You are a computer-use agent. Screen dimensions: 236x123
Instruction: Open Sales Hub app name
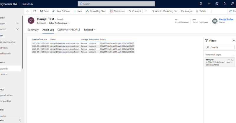click(27, 4)
